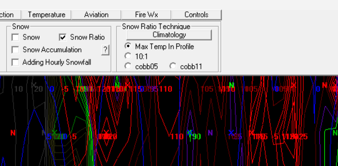Open the Aviation tab
Screen dimensions: 338x166
pyautogui.click(x=96, y=15)
